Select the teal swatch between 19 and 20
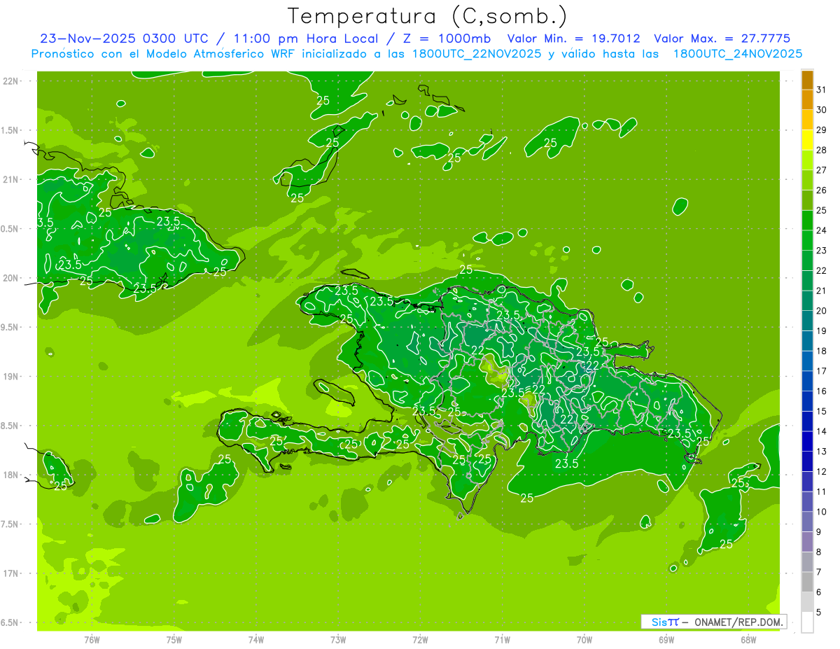The image size is (840, 649). click(x=807, y=321)
